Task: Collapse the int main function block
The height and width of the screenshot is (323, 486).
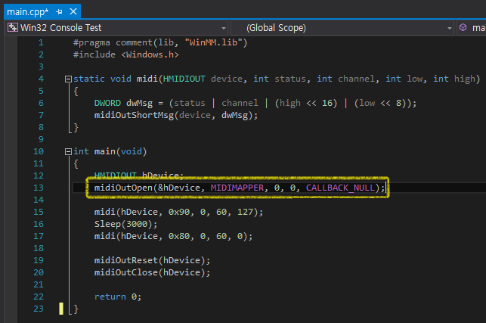Action: [x=69, y=151]
